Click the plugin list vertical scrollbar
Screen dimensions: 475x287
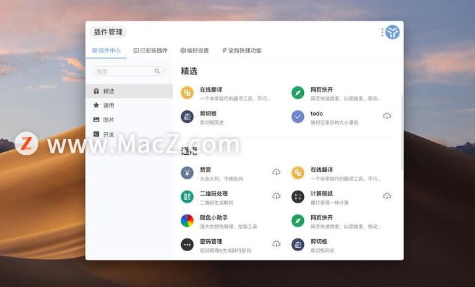click(x=402, y=132)
